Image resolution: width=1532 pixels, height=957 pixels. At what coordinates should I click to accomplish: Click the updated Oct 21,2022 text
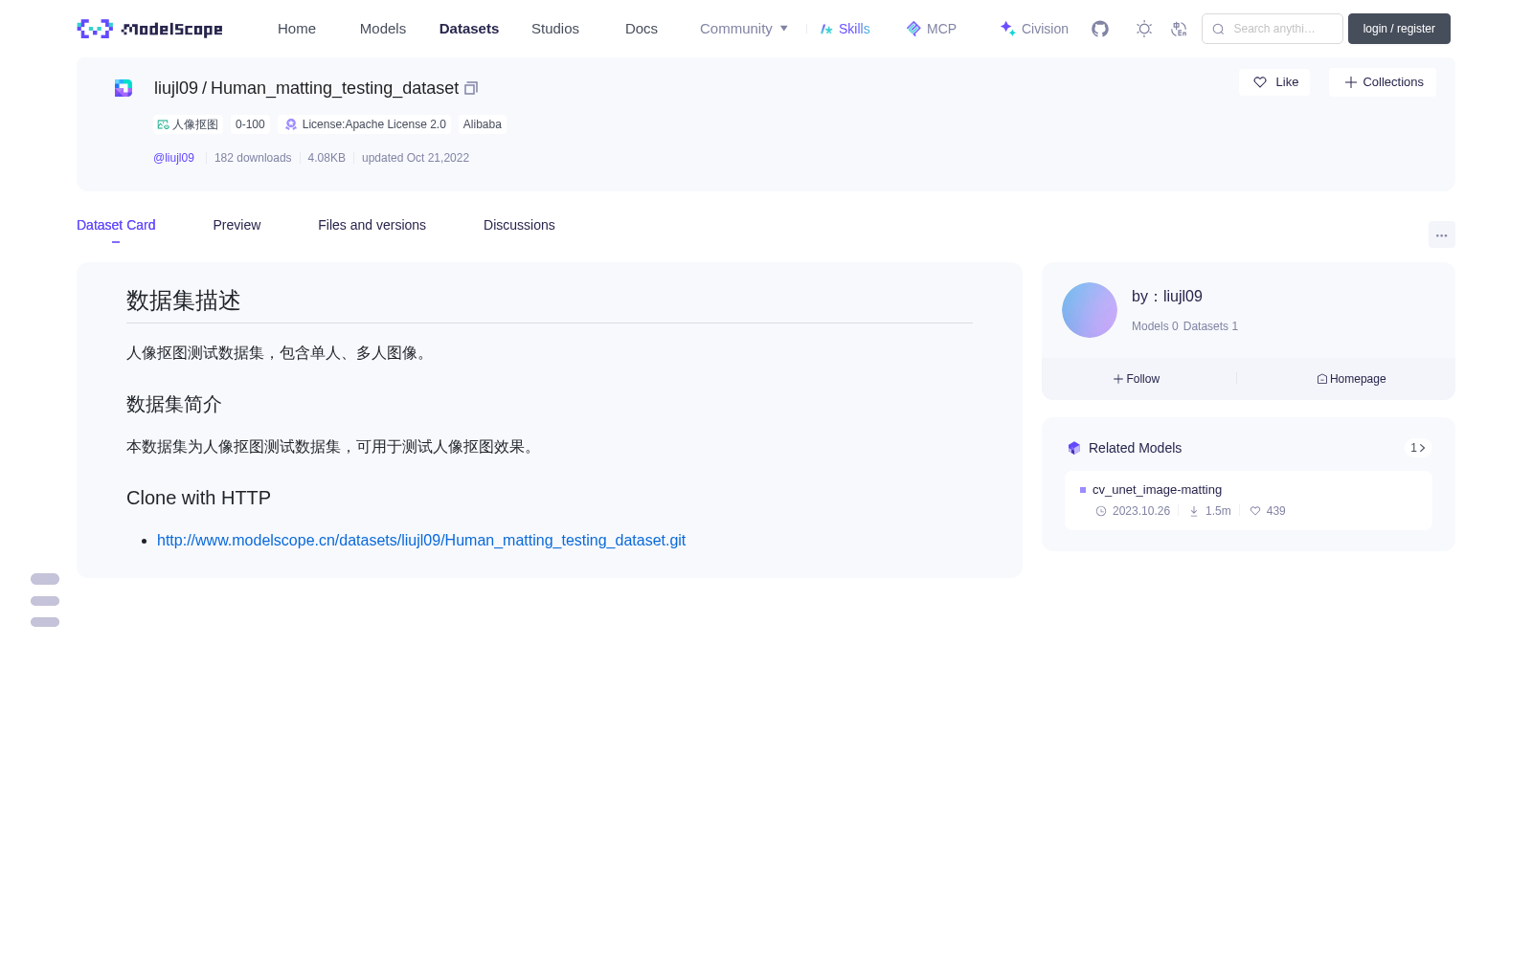coord(416,158)
